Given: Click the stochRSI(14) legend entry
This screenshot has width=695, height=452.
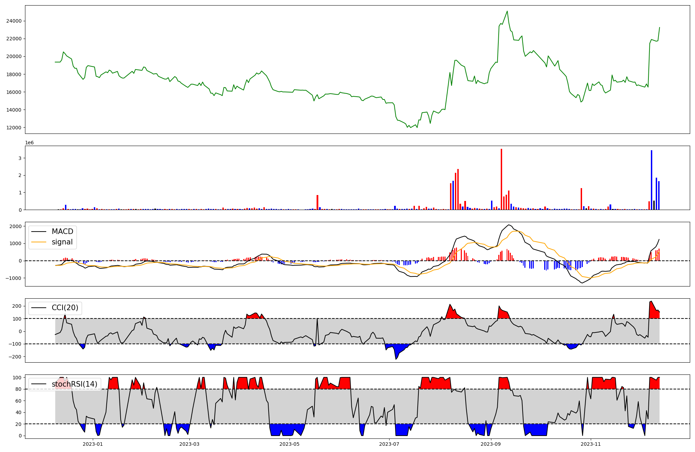Looking at the screenshot, I should click(74, 384).
